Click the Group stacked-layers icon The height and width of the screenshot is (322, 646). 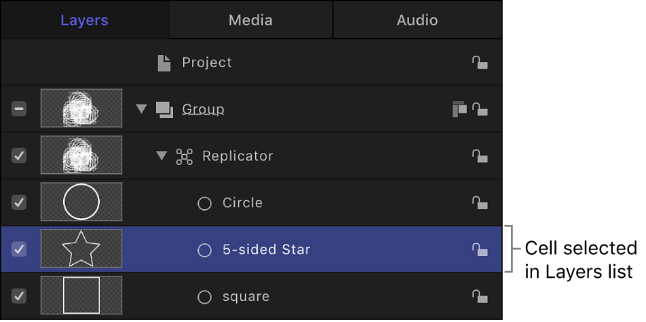(x=164, y=109)
